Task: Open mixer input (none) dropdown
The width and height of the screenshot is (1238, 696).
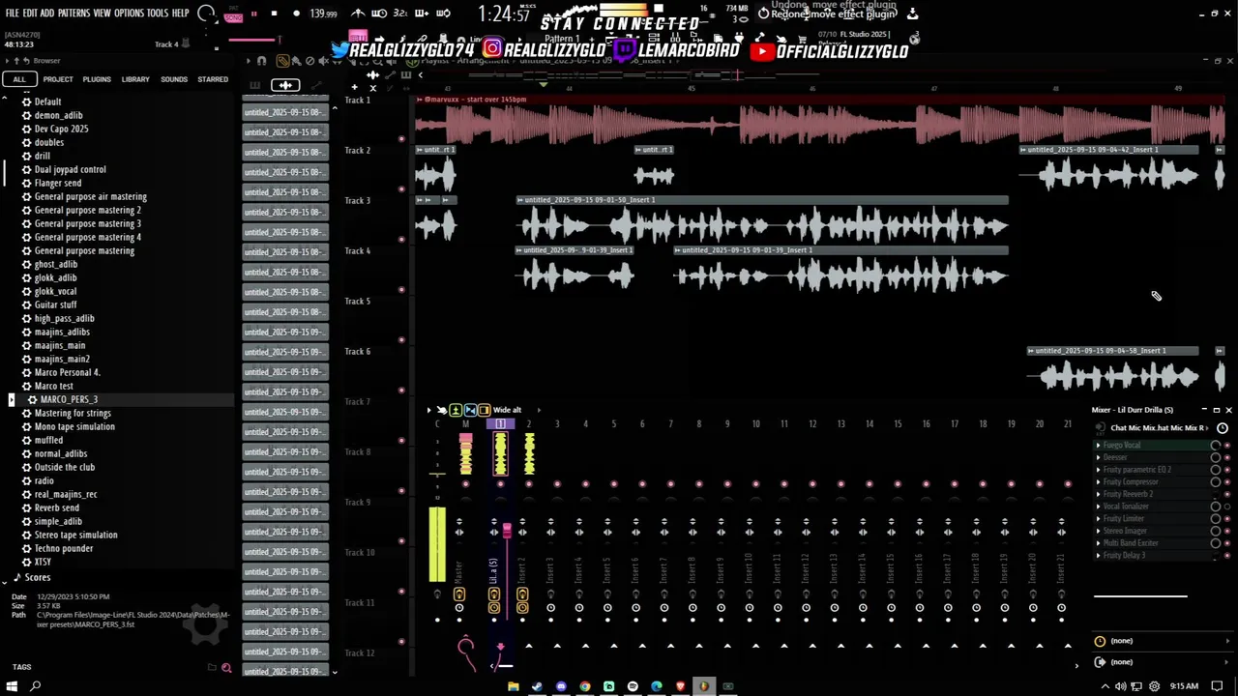Action: point(1164,641)
